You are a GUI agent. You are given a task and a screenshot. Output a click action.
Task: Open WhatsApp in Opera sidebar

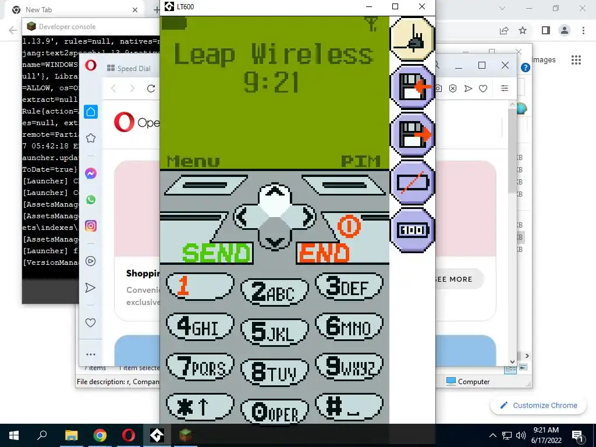90,200
